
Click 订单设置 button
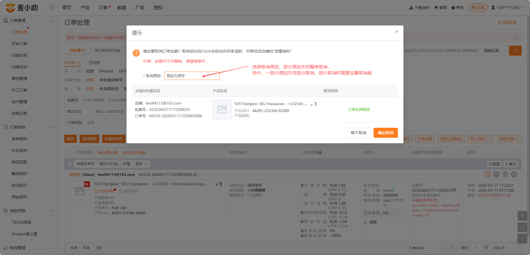click(425, 139)
